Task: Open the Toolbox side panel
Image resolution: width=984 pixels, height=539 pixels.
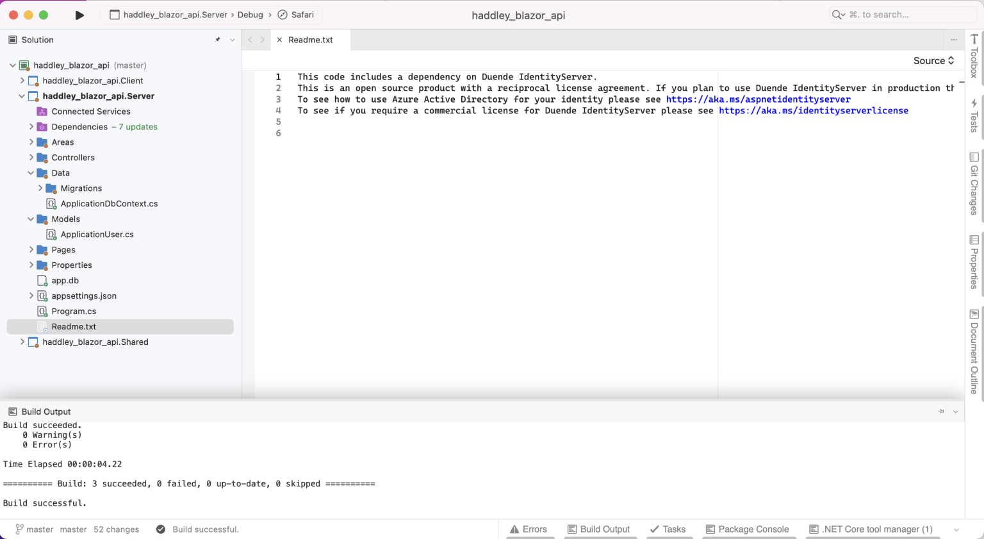Action: click(x=974, y=56)
